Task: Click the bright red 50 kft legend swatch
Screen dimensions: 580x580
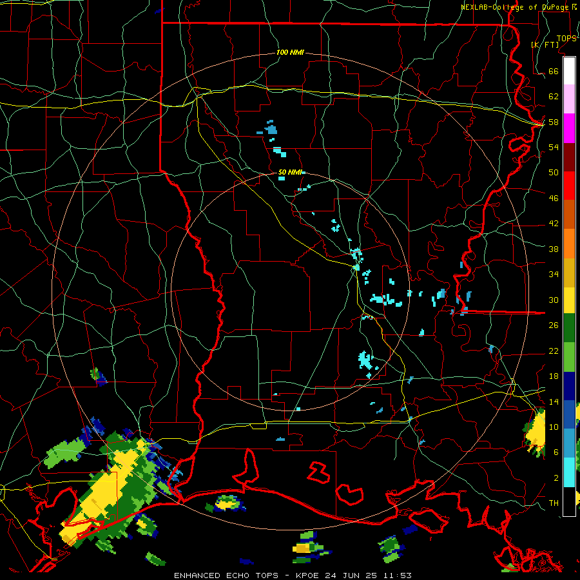Action: click(x=569, y=186)
